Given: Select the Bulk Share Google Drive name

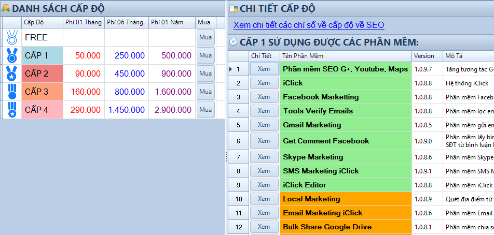Looking at the screenshot, I should coord(346,227).
